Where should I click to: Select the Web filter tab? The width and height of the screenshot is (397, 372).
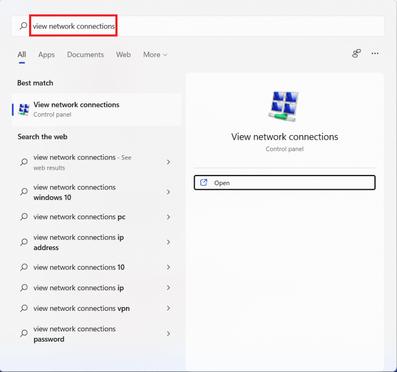click(123, 54)
